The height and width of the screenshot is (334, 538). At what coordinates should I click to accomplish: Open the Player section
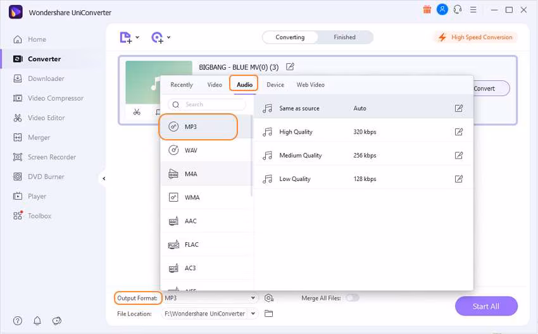30,196
